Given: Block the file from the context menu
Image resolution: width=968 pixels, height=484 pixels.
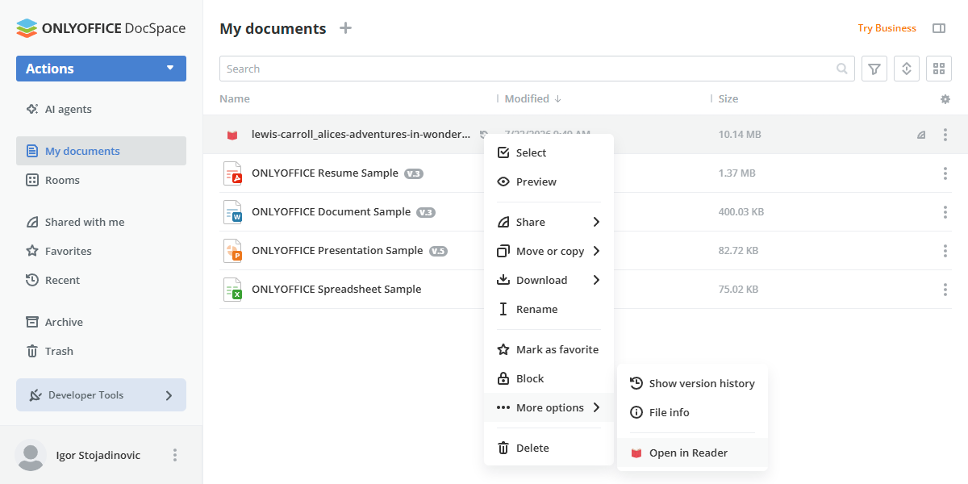Looking at the screenshot, I should pyautogui.click(x=549, y=378).
